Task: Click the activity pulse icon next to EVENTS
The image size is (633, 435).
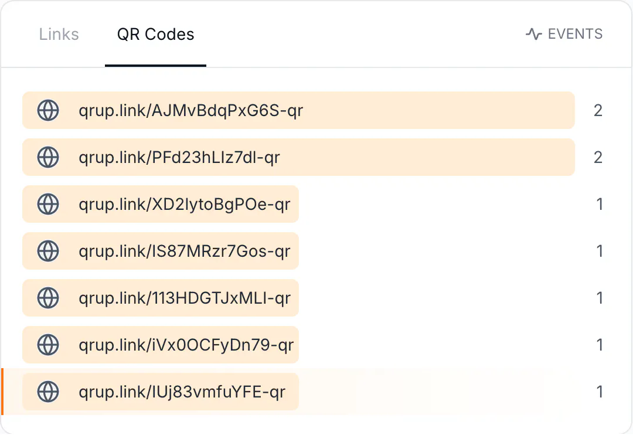Action: coord(534,34)
